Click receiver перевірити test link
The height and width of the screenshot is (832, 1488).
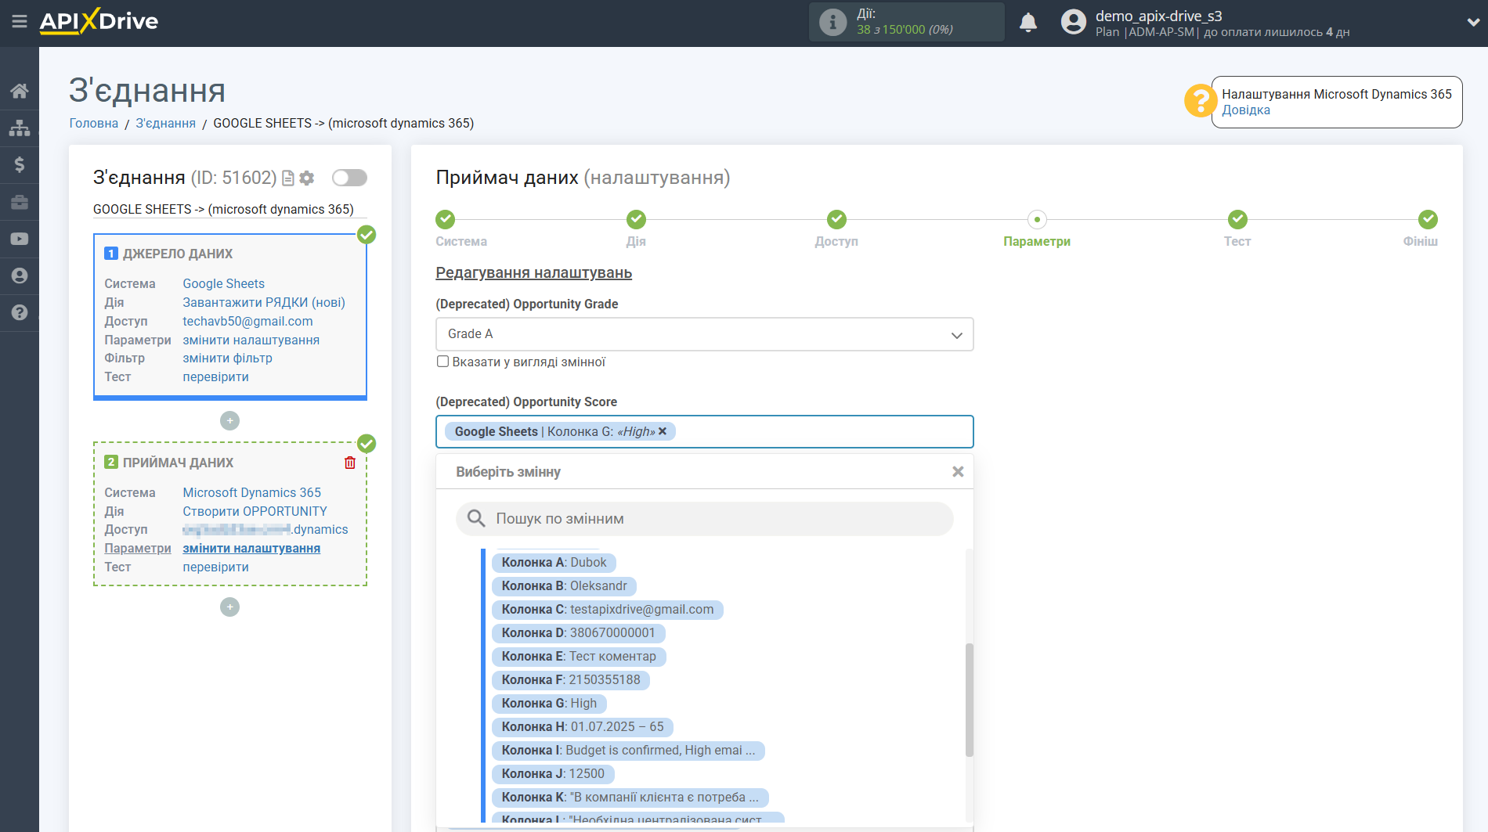click(x=215, y=567)
